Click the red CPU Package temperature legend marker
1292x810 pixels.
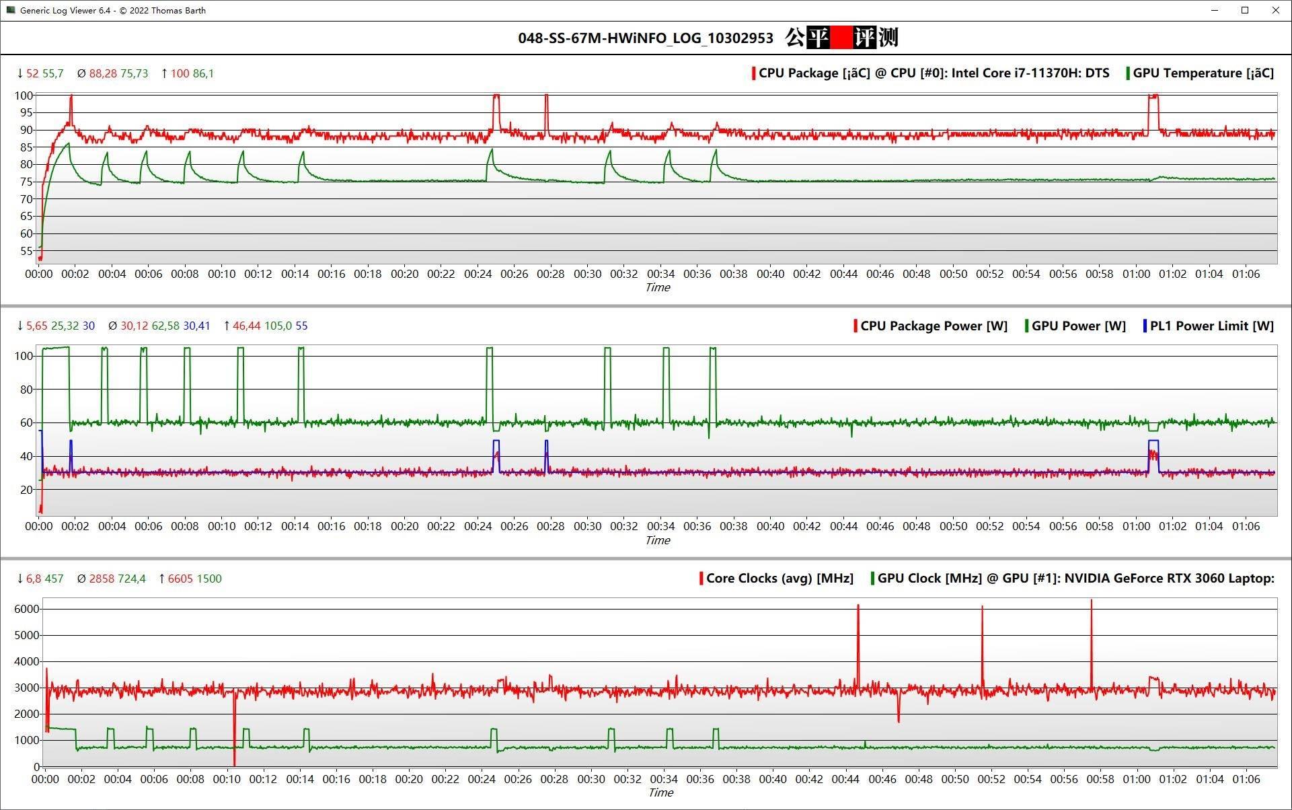click(753, 73)
